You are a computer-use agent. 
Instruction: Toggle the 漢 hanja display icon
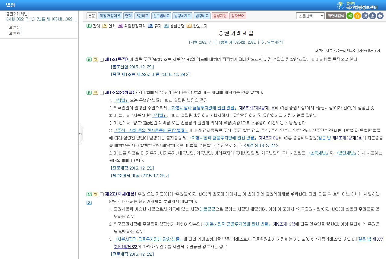(365, 16)
